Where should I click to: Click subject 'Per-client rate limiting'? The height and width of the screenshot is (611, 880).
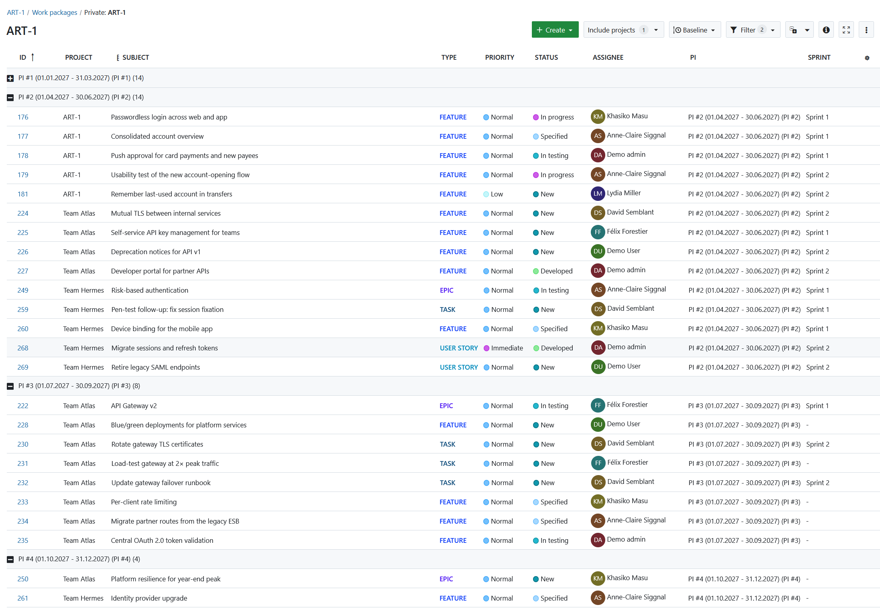coord(144,502)
